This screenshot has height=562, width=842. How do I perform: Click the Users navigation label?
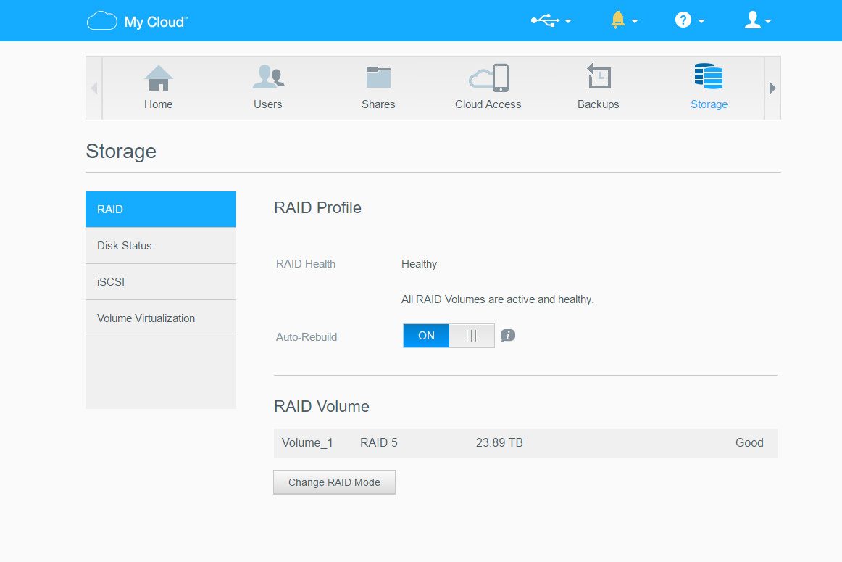tap(268, 104)
